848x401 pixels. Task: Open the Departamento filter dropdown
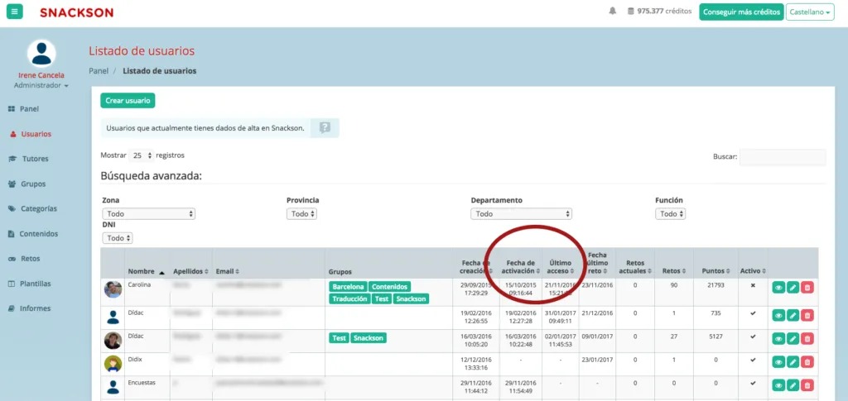522,213
